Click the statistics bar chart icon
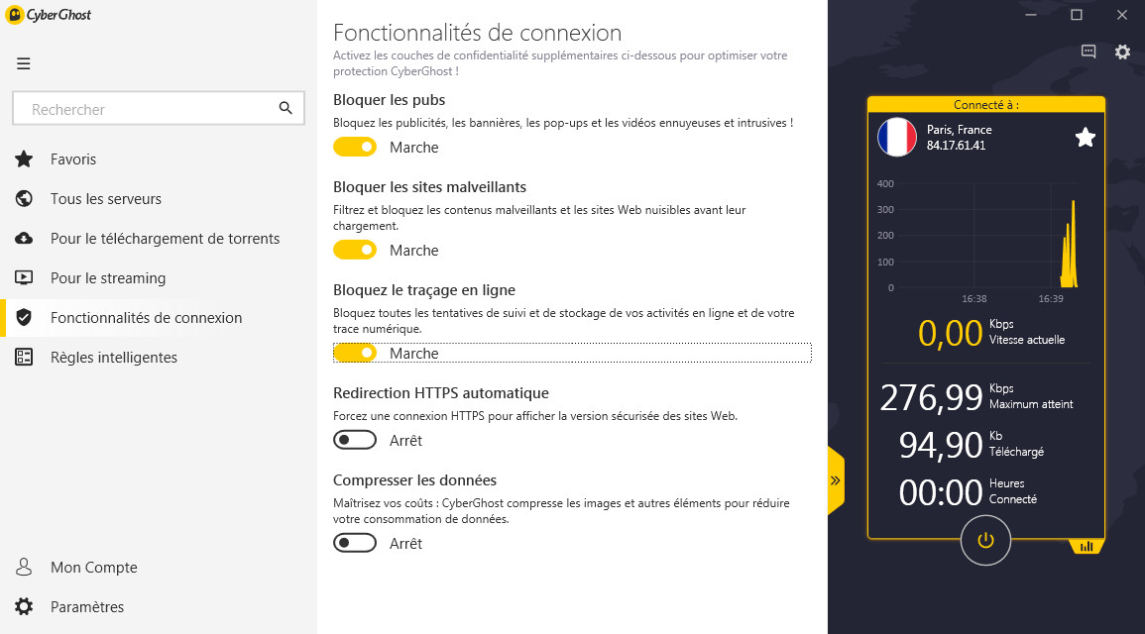 pyautogui.click(x=1087, y=547)
